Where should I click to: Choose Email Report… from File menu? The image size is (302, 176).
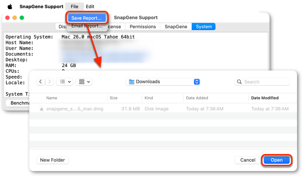(x=87, y=26)
